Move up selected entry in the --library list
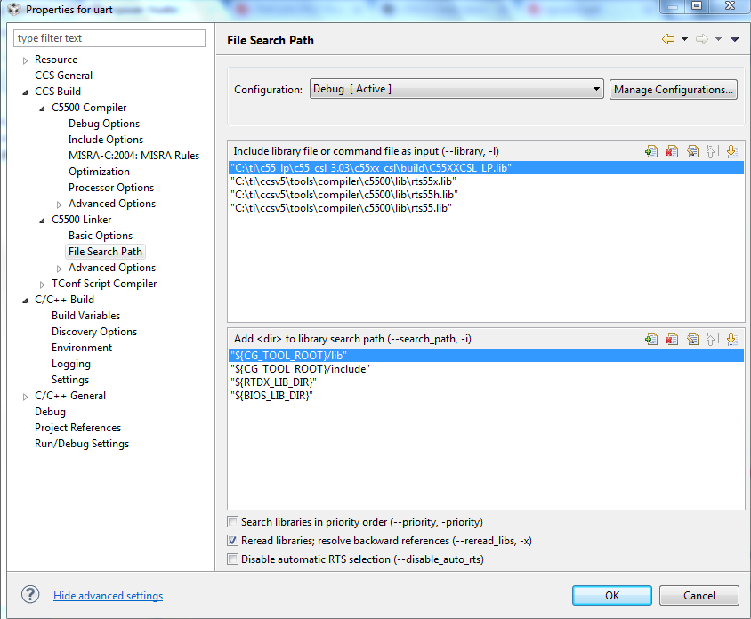The image size is (751, 619). pyautogui.click(x=712, y=152)
